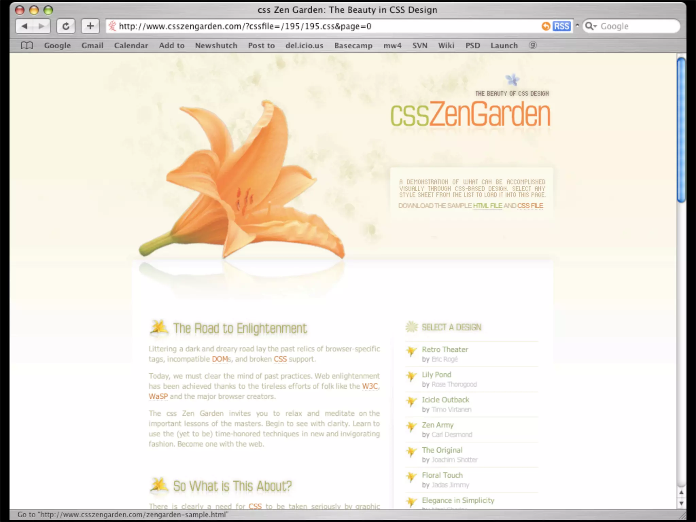This screenshot has width=696, height=522.
Task: Open the Basecamp bookmark
Action: tap(353, 45)
